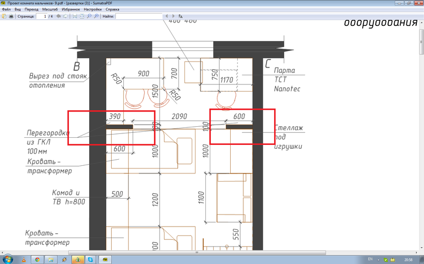Viewport: 424px width, 264px height.
Task: Select the Fit Width toolbar icon
Action: coord(75,16)
